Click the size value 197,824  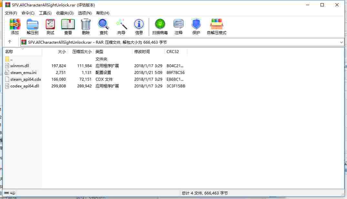[x=59, y=66]
